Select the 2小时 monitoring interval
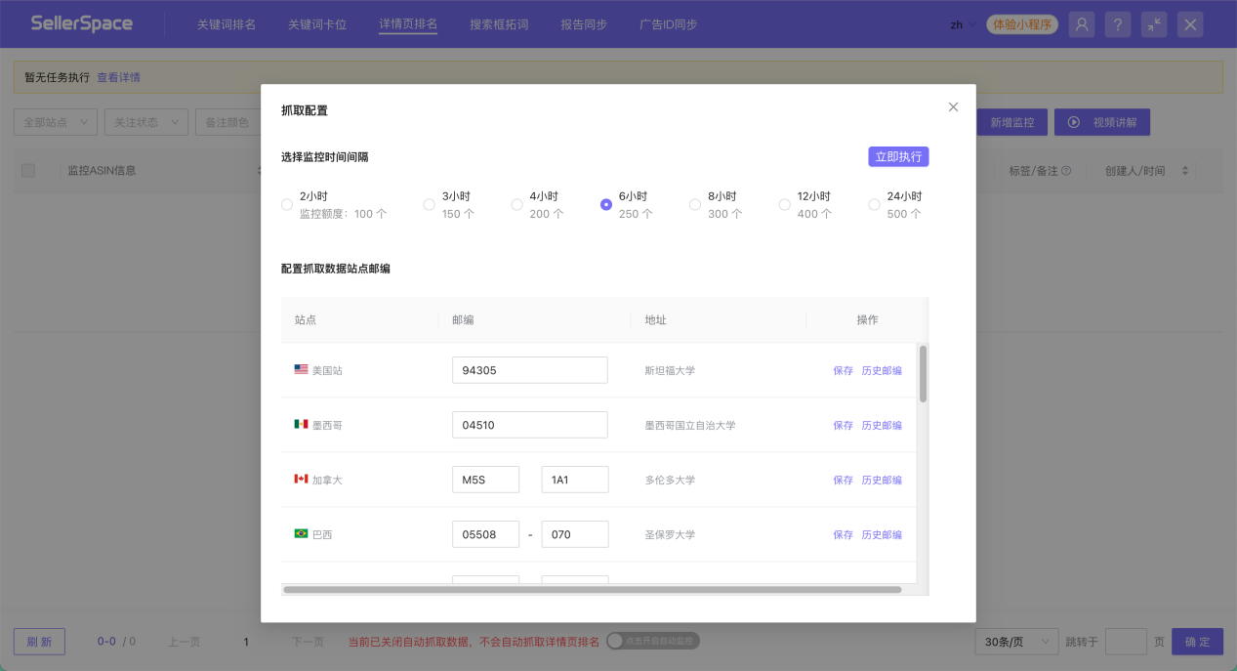The image size is (1237, 671). tap(287, 204)
